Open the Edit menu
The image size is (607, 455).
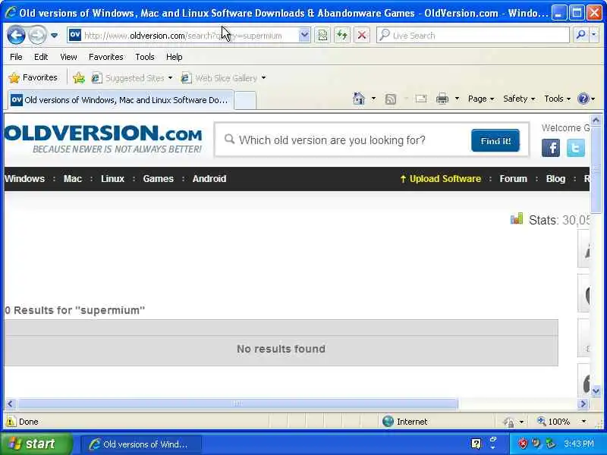pyautogui.click(x=41, y=57)
